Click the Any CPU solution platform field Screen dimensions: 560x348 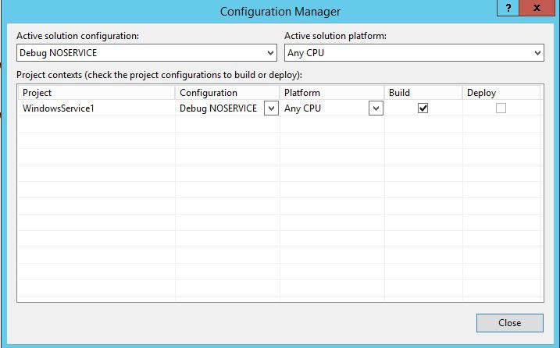tap(414, 53)
